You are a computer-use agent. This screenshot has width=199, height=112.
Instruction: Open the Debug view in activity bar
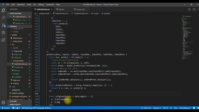tap(3, 32)
